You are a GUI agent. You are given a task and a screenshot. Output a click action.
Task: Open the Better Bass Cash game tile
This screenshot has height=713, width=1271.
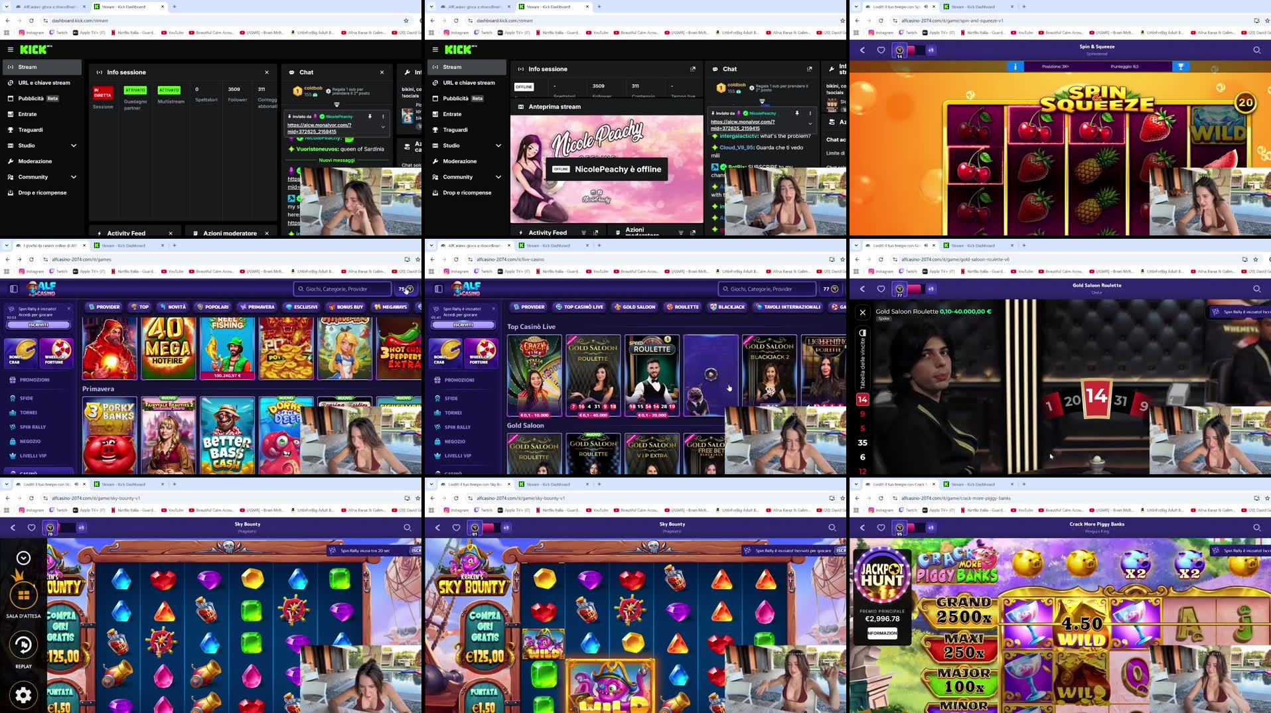coord(227,435)
